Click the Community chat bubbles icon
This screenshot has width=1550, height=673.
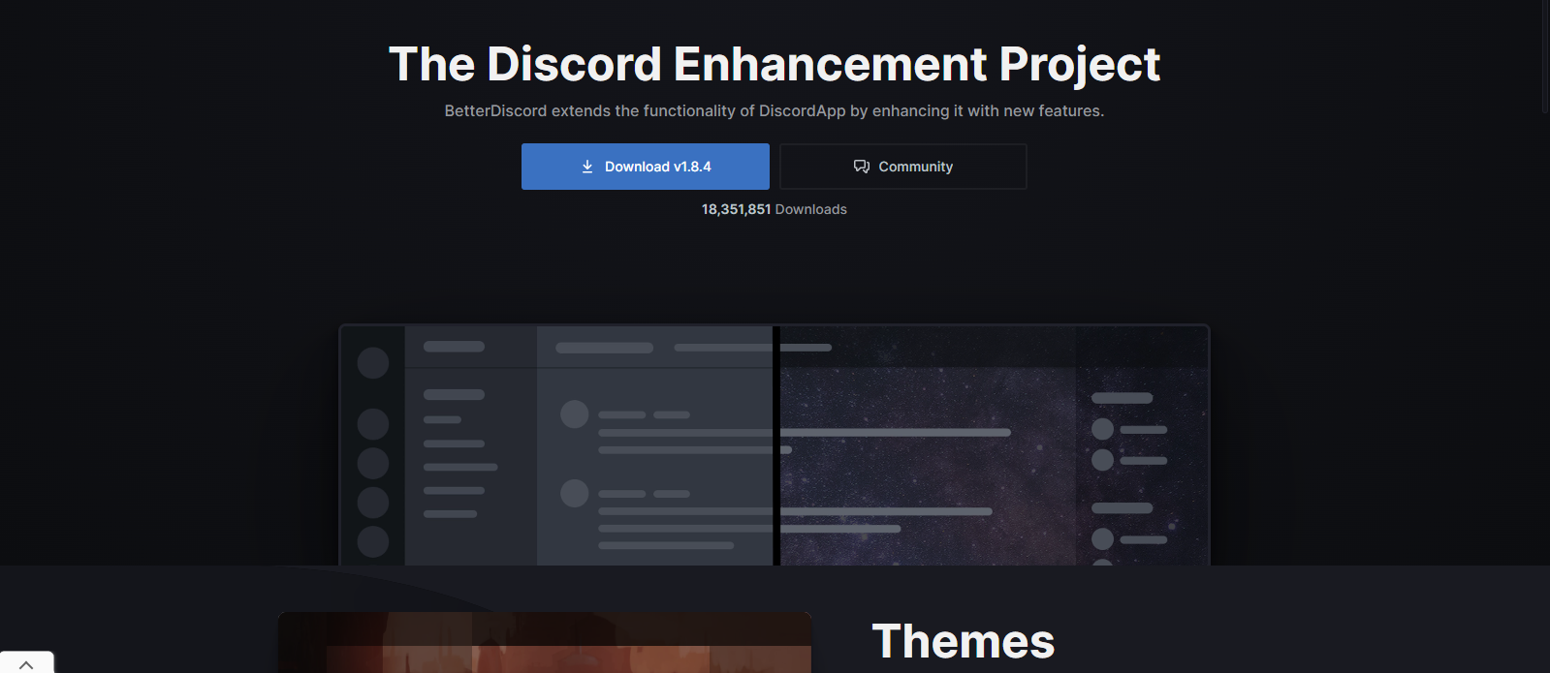pyautogui.click(x=862, y=167)
